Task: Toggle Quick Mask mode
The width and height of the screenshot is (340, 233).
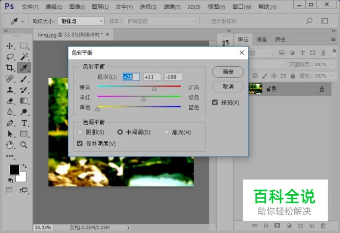Action: pyautogui.click(x=9, y=190)
